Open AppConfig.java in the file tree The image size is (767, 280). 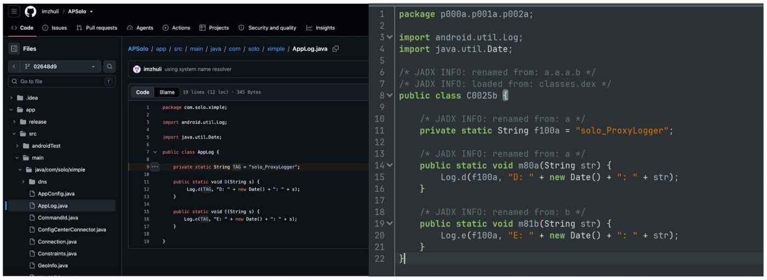click(56, 194)
